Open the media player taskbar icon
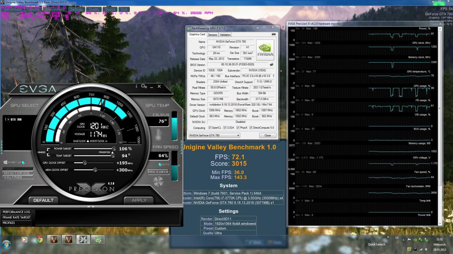 pyautogui.click(x=24, y=240)
